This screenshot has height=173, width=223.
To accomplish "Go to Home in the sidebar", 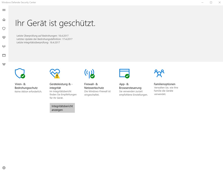I will 4,19.
